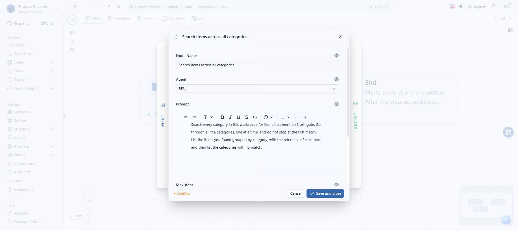Viewport: 518px width, 230px height.
Task: Switch to the Logs tab
Action: point(199,18)
